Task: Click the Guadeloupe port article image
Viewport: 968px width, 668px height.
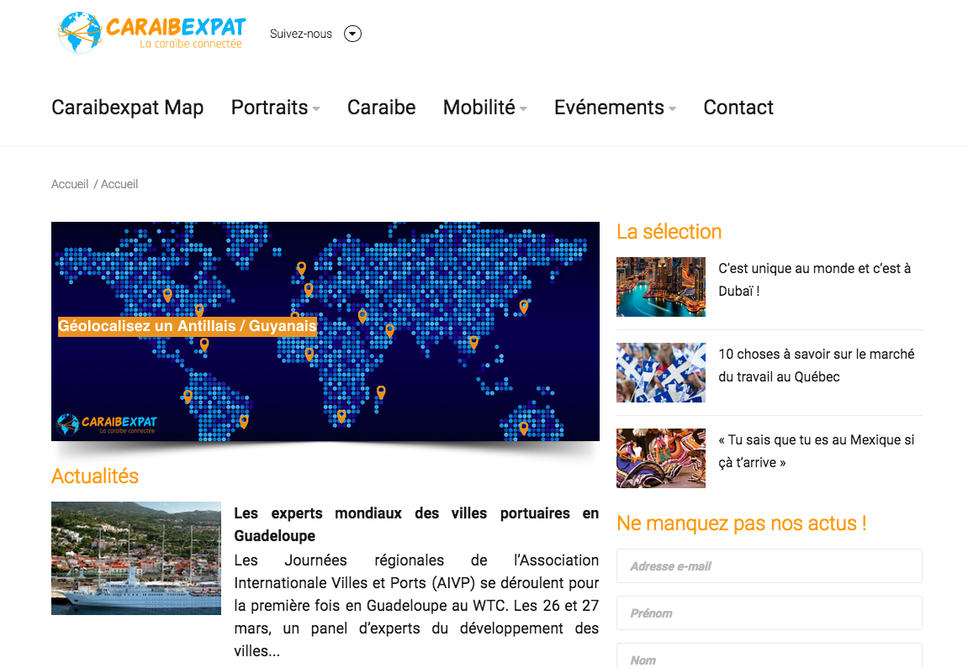Action: (135, 558)
